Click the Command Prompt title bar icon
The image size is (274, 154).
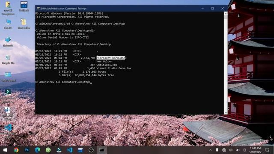point(39,9)
